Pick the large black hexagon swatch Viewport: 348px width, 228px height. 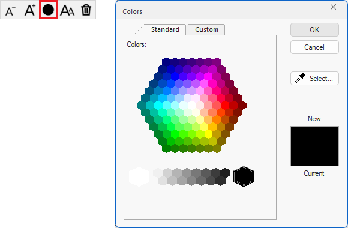(x=244, y=176)
